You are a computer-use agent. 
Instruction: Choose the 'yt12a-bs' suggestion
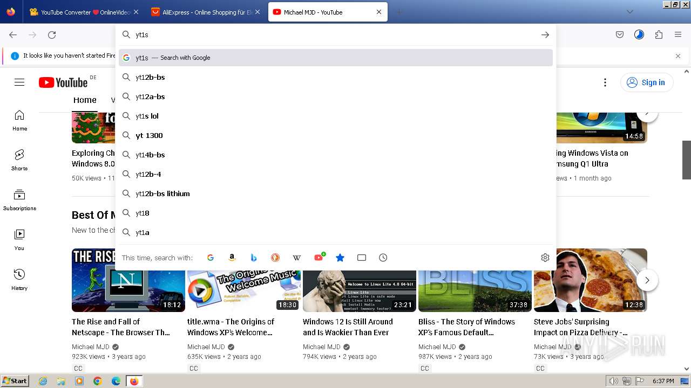pyautogui.click(x=336, y=96)
